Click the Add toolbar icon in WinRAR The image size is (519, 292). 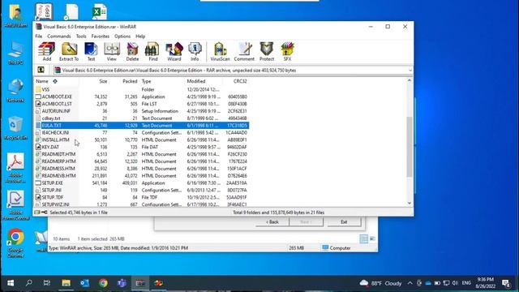coord(47,52)
